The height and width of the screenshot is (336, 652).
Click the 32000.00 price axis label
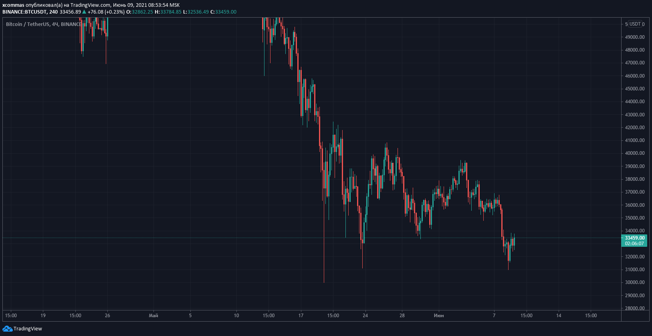tap(635, 257)
